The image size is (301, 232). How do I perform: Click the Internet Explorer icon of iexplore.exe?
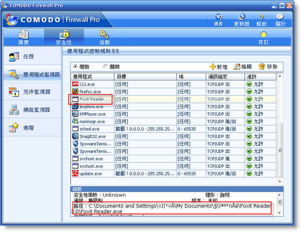tap(75, 106)
